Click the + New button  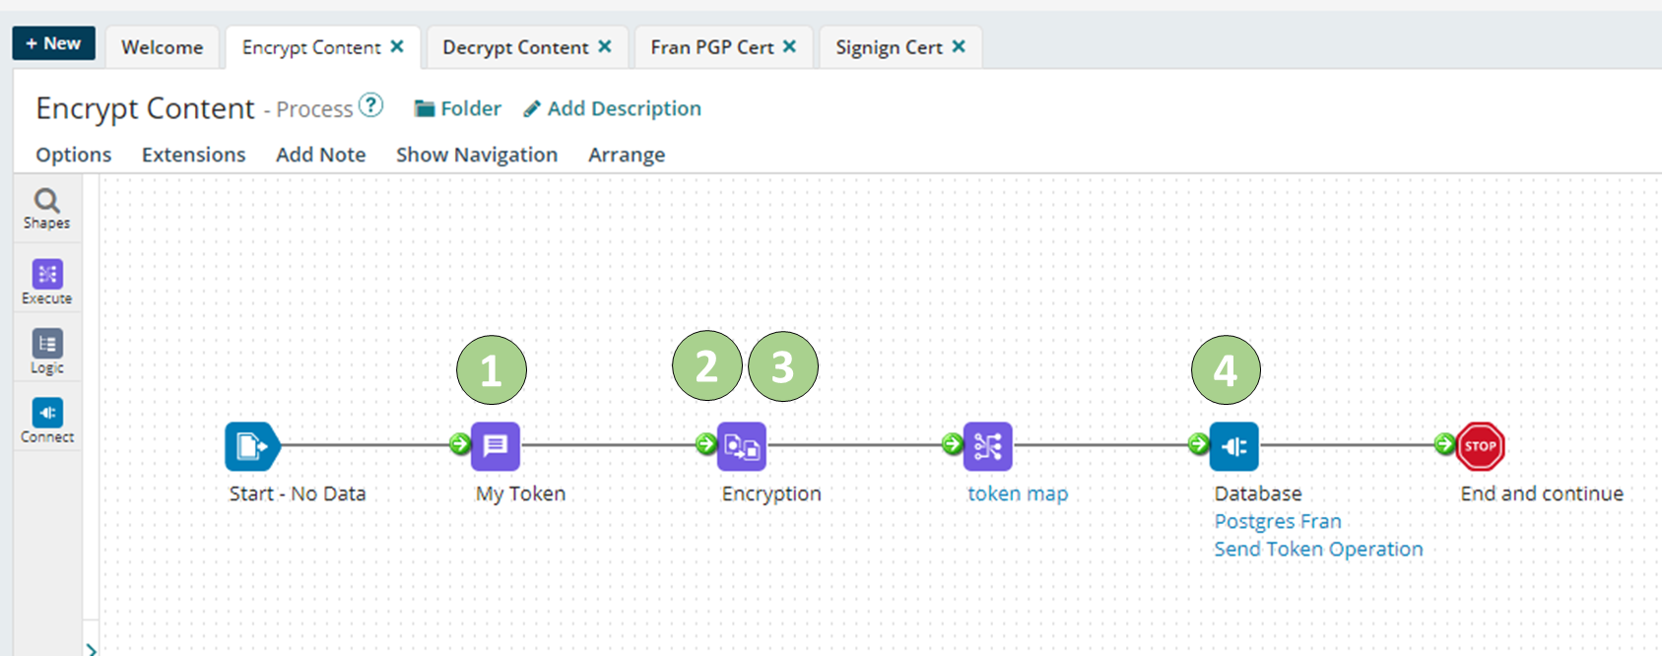pyautogui.click(x=53, y=42)
